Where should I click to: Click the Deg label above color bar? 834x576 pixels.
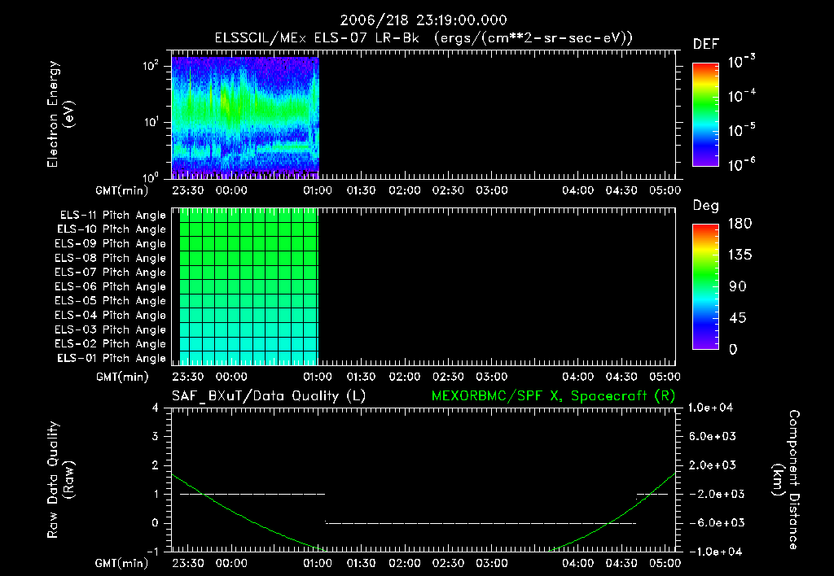pos(705,206)
